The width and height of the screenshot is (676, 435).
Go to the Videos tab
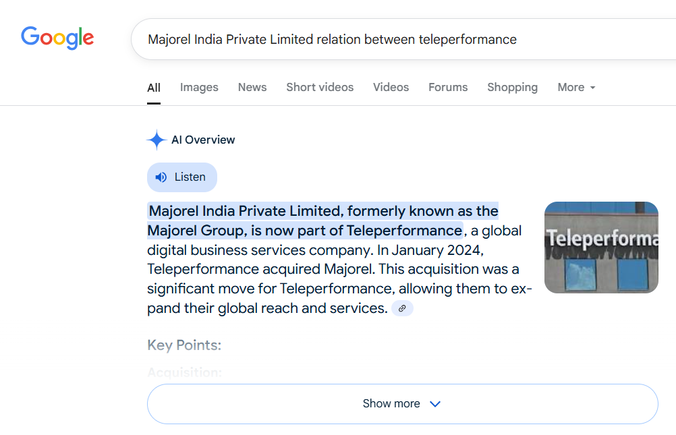pos(391,88)
